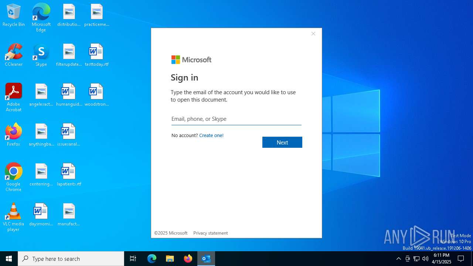This screenshot has width=473, height=266.
Task: Focus the Email, phone, or Skype field
Action: pyautogui.click(x=236, y=119)
